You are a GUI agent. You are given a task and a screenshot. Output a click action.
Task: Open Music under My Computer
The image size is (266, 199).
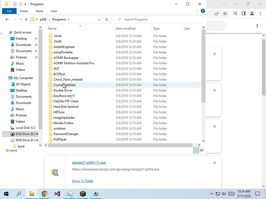(x=20, y=109)
